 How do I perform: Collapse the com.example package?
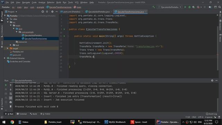tap(17, 32)
